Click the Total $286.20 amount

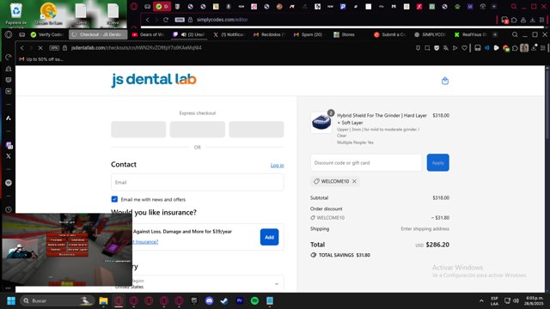pyautogui.click(x=437, y=245)
